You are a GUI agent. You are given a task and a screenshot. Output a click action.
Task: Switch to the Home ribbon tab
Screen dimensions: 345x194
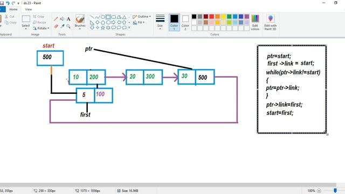13,10
